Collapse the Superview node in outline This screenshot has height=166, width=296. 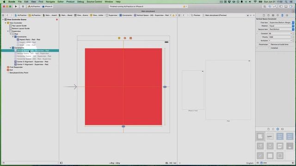[x=8, y=31]
